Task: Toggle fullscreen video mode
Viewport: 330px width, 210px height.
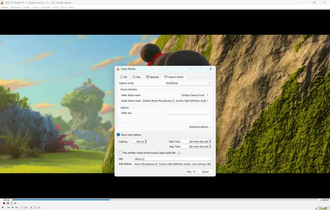Action: tap(22, 208)
